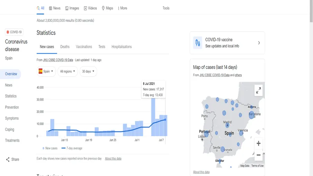Open the COVID-19 vaccine info card
Image resolution: width=313 pixels, height=176 pixels.
coord(227,43)
